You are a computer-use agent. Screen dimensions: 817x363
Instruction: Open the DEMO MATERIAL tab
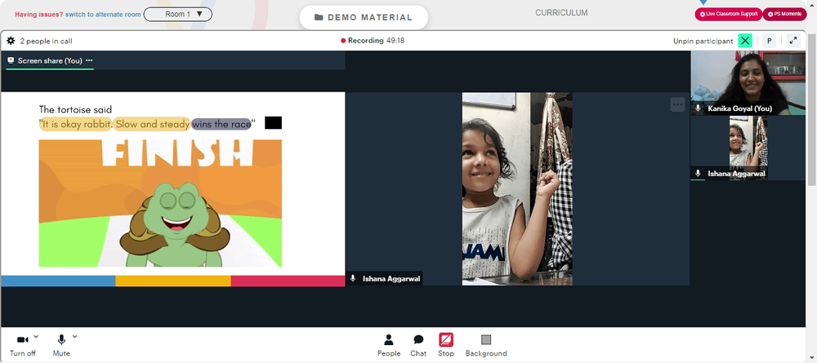point(364,17)
